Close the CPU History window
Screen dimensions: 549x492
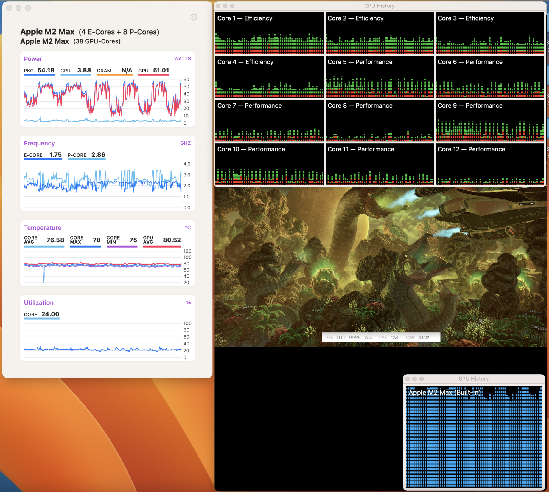click(218, 6)
